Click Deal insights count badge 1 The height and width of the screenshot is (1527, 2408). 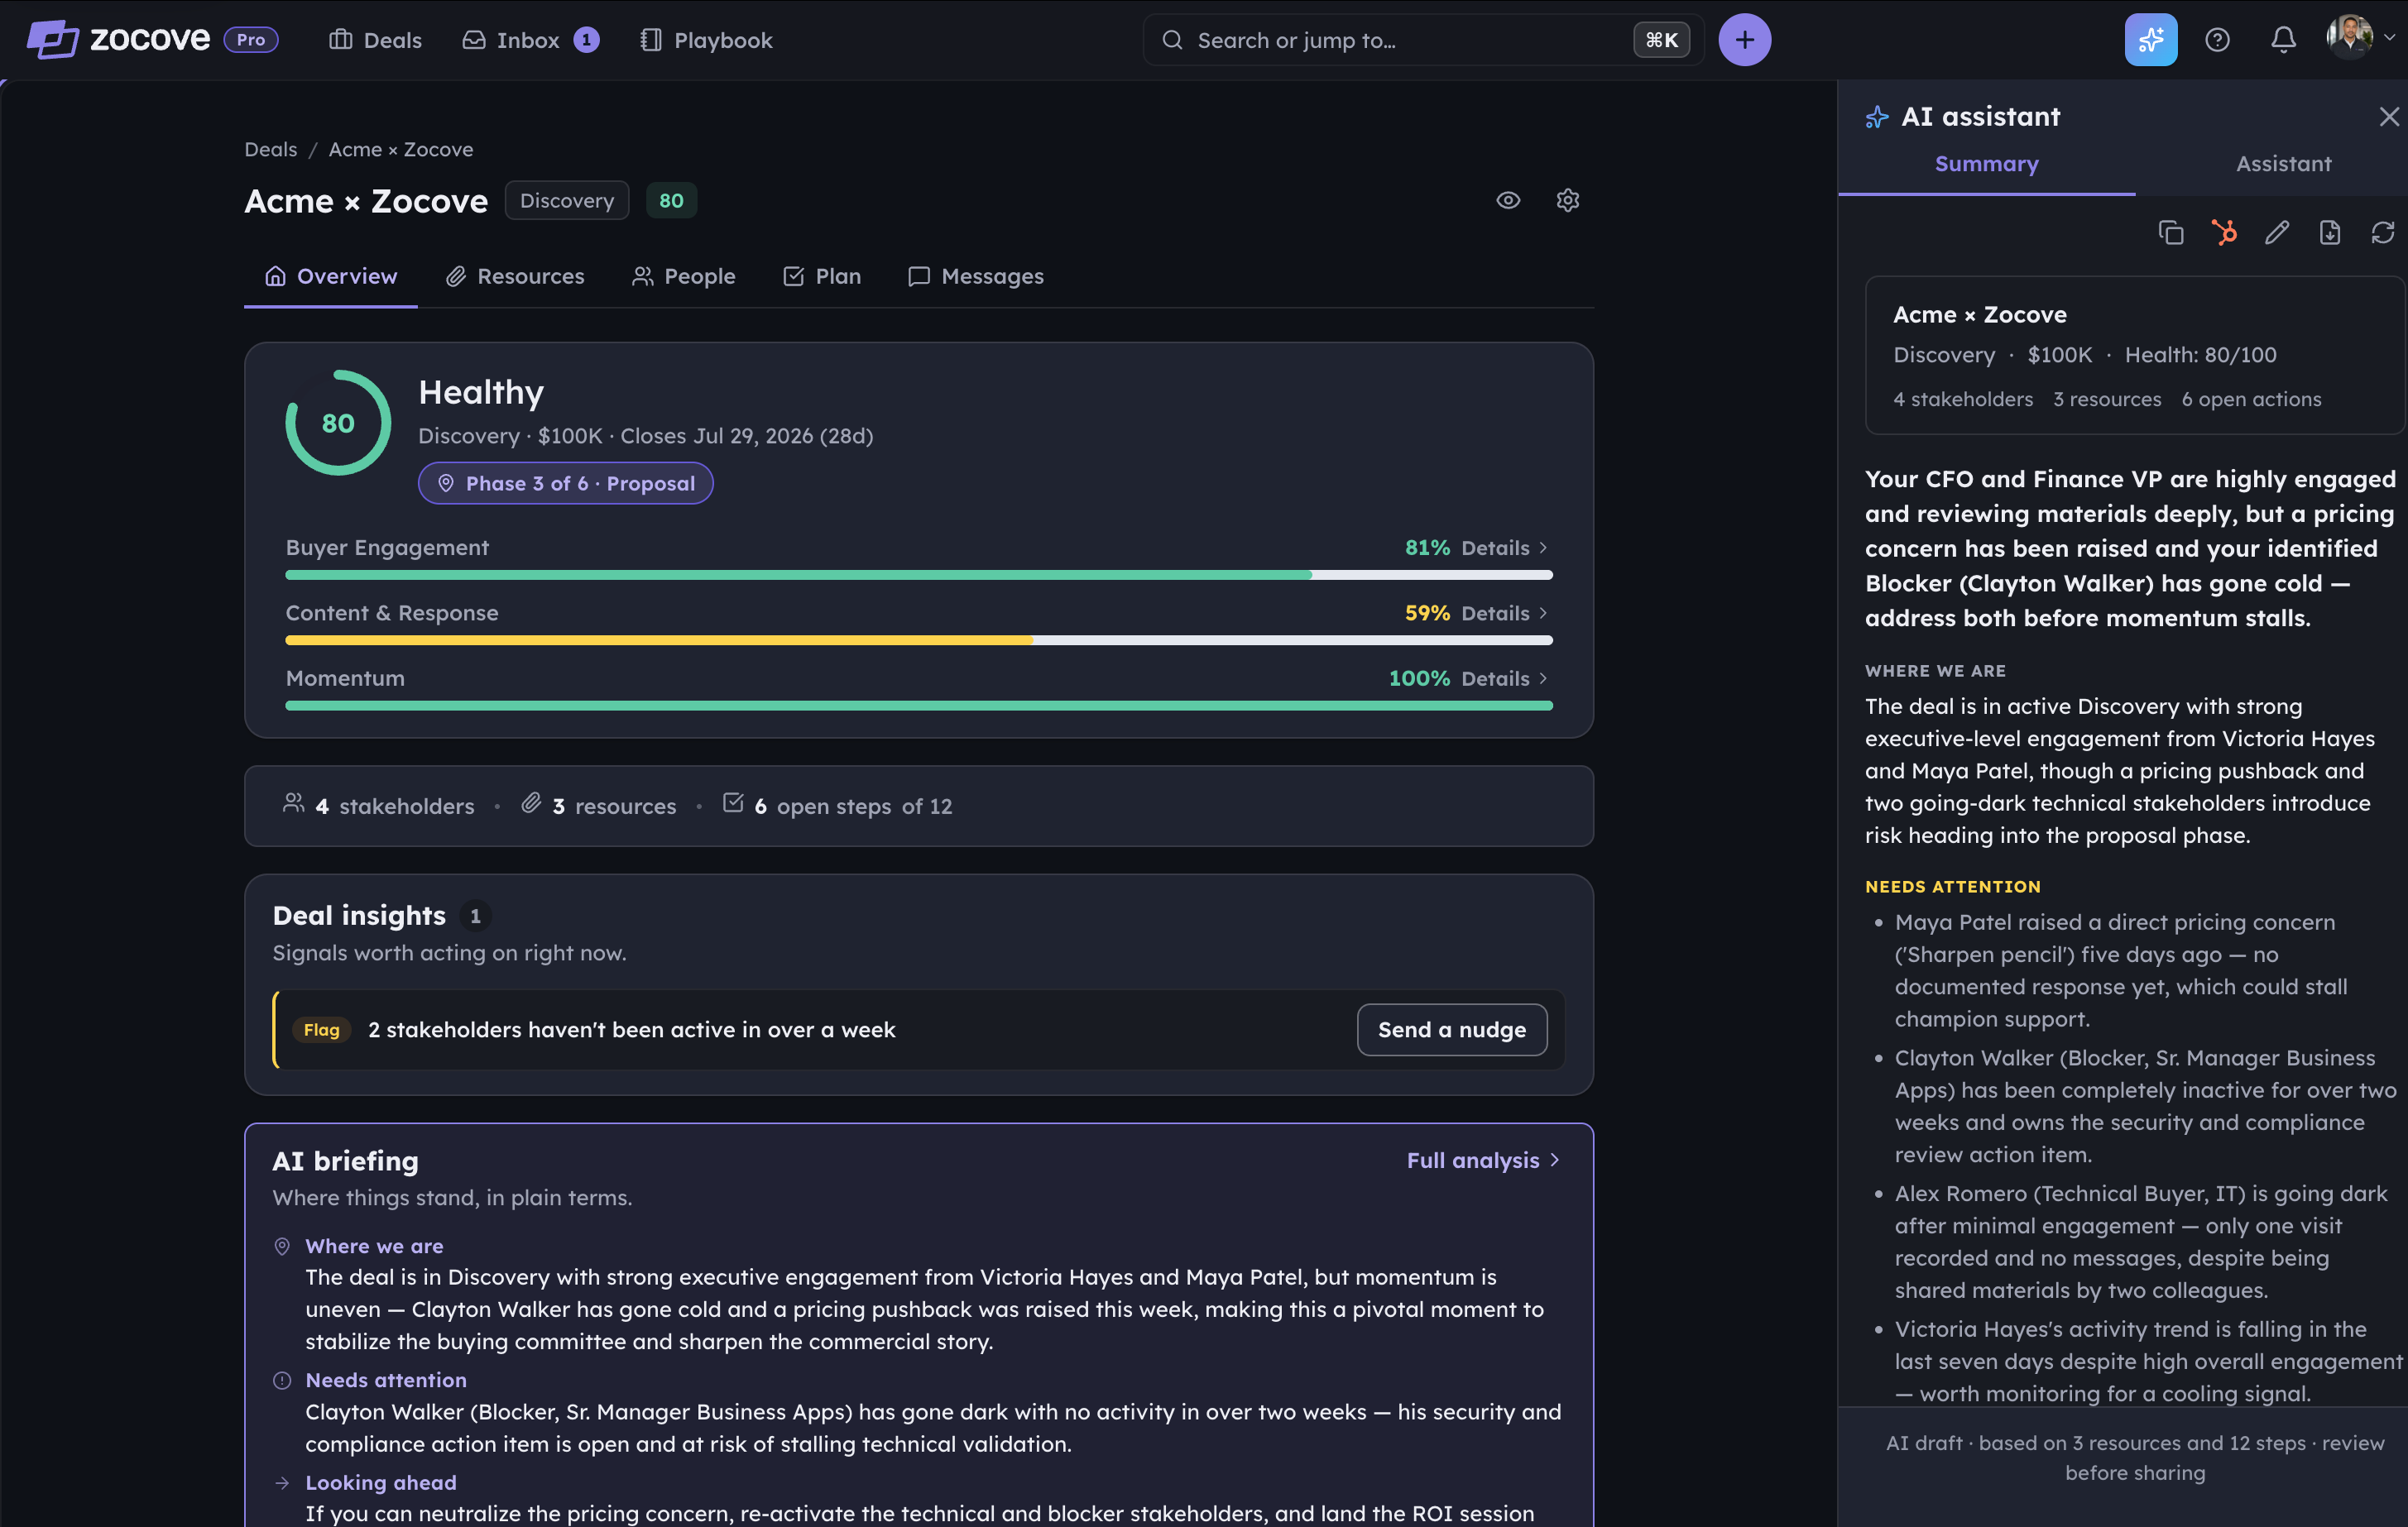click(x=475, y=917)
